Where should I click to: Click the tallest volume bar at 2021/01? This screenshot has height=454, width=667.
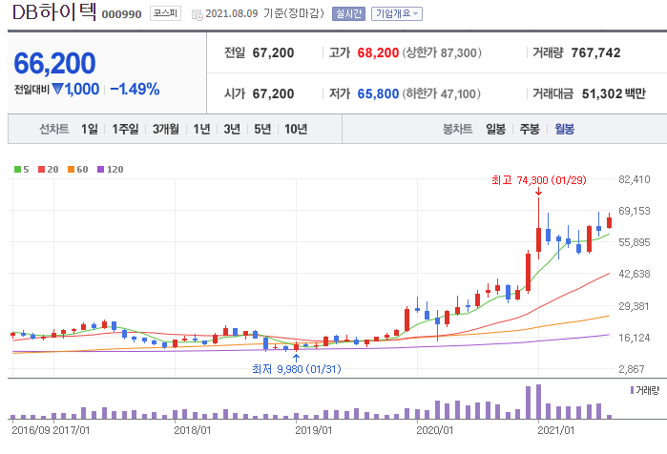tap(538, 402)
